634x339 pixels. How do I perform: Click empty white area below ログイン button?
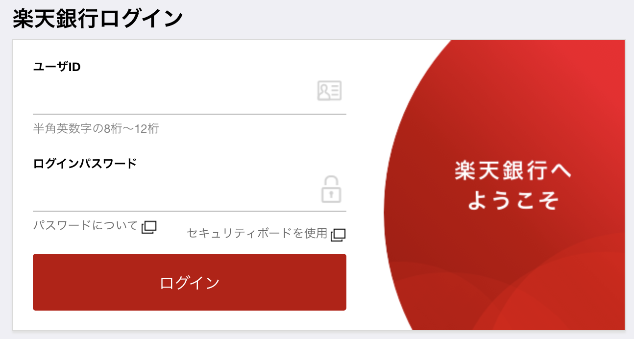(190, 320)
